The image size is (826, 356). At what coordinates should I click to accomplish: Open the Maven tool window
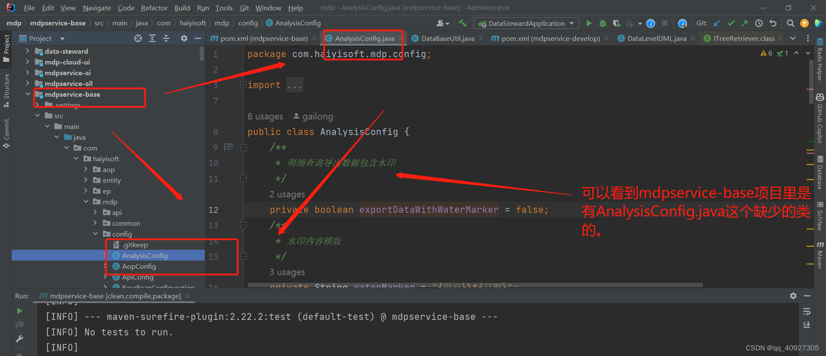(820, 255)
